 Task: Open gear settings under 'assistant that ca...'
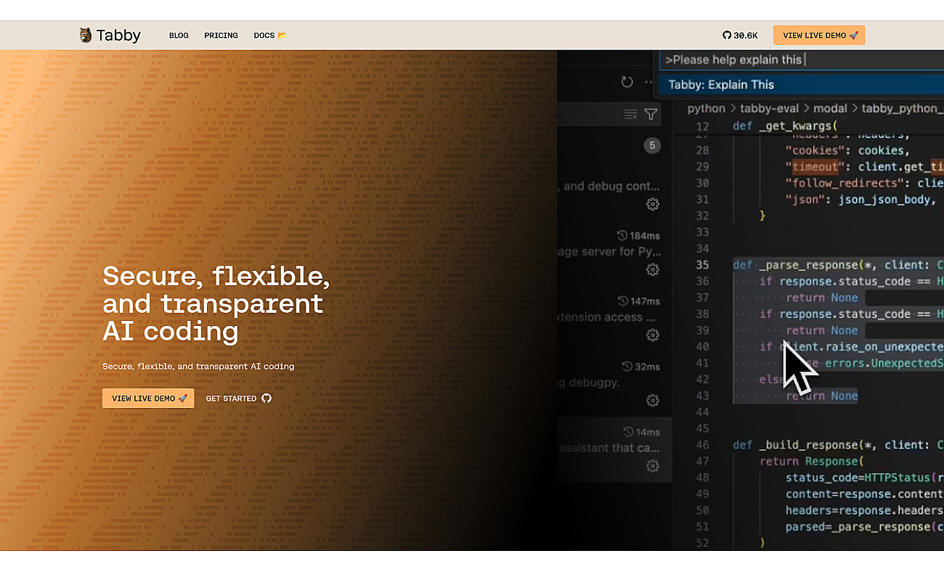click(653, 466)
